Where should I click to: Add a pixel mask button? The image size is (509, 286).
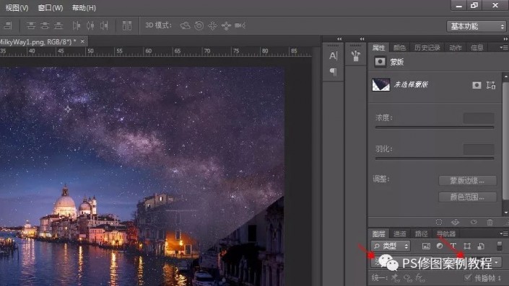(x=477, y=85)
